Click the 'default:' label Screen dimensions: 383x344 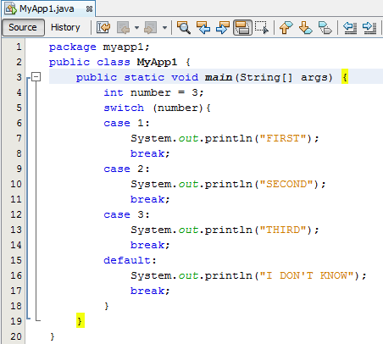point(130,260)
